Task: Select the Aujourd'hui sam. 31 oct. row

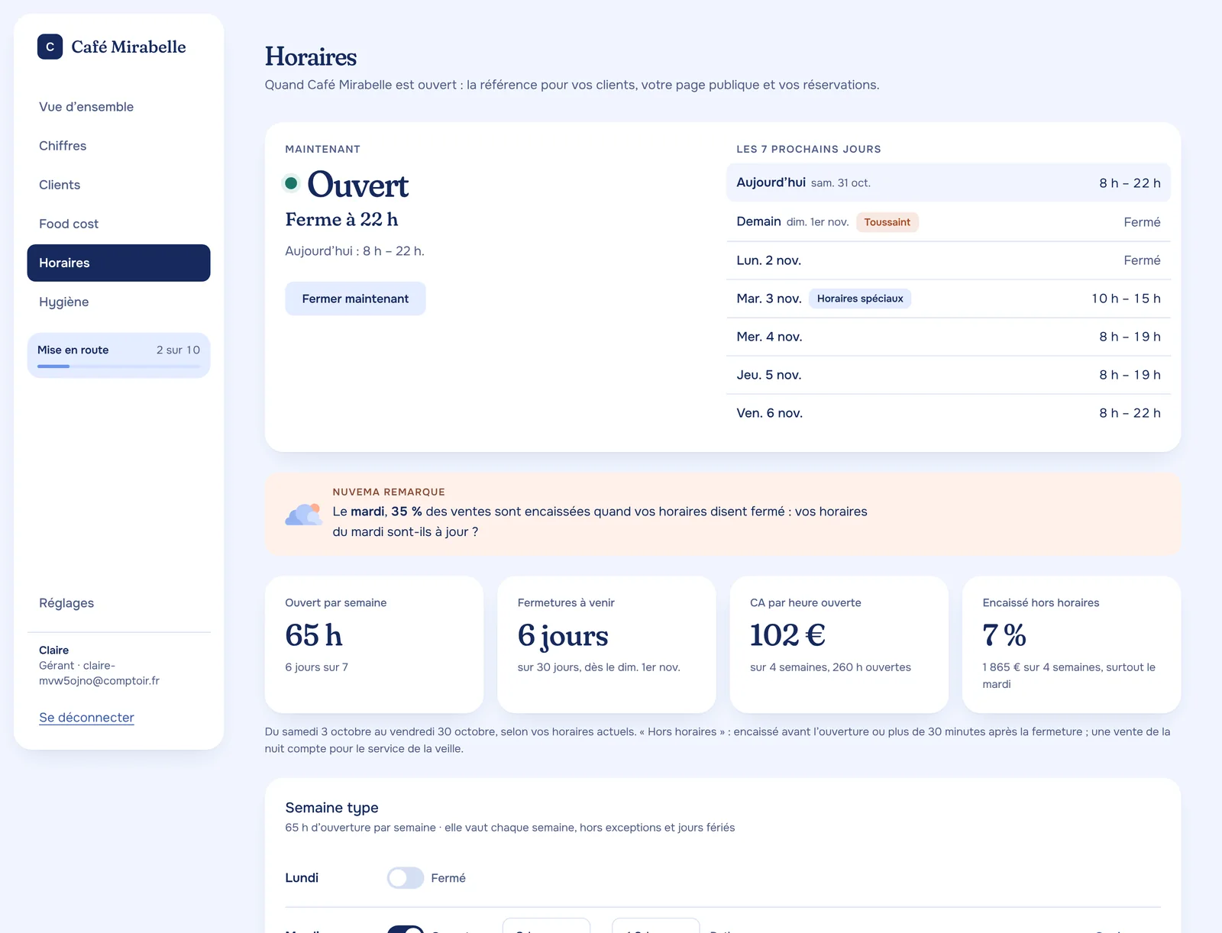Action: [948, 183]
